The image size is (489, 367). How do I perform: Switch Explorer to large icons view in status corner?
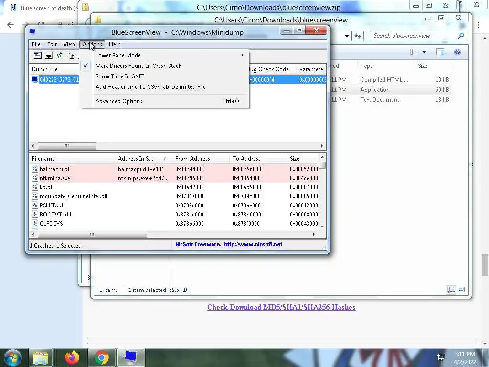pos(461,290)
